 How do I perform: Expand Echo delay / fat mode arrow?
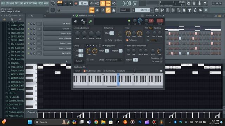point(126,46)
